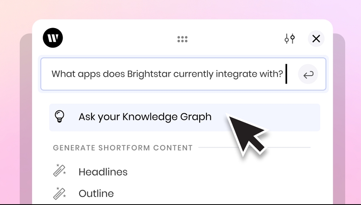
Task: Grab the six-dot drag handle
Action: (182, 39)
